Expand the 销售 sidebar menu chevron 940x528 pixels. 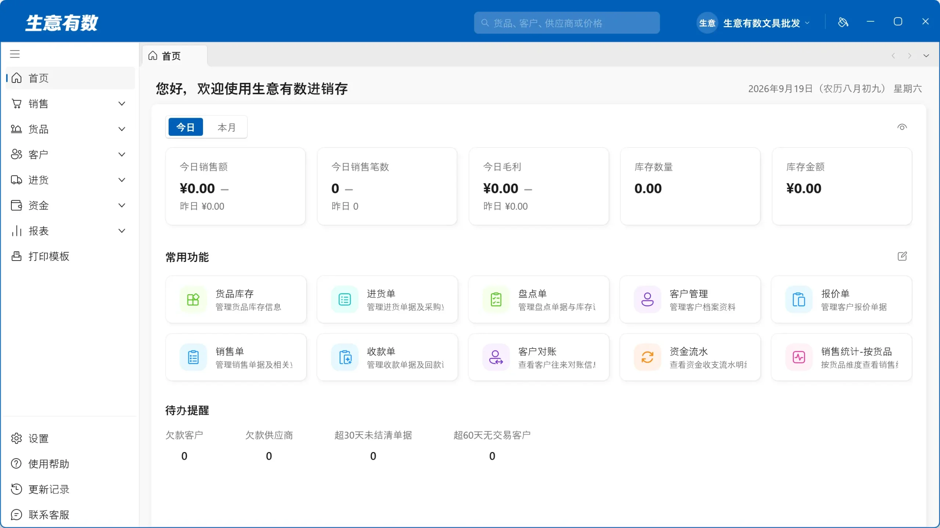point(122,104)
